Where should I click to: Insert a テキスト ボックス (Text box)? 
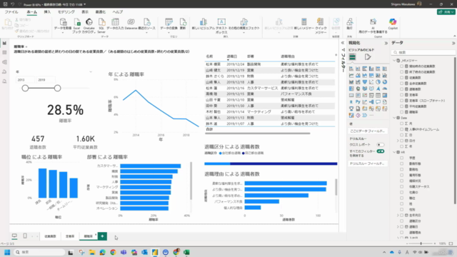[221, 26]
